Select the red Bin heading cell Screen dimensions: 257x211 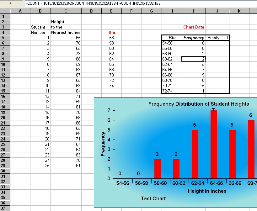point(111,32)
